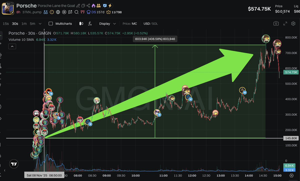Click the 8h token age label
Viewport: 300px width, 181px height.
pos(18,12)
